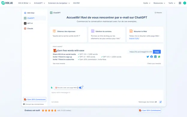Click the info icon beside Discutez avec une page Web
The image size is (187, 117).
pyautogui.click(x=78, y=88)
